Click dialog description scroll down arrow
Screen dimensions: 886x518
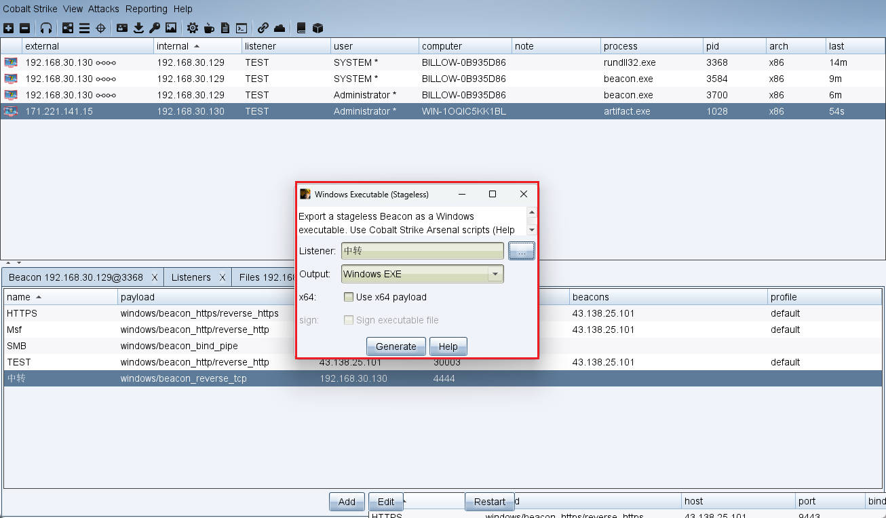(x=532, y=231)
